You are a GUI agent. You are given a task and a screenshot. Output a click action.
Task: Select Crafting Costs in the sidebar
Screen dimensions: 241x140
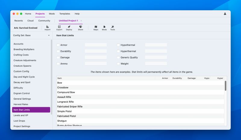(x=31, y=55)
